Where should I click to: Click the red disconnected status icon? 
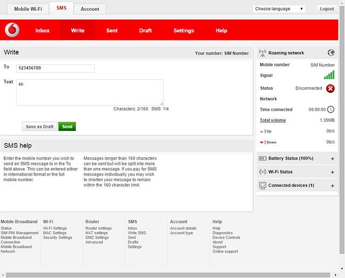[330, 88]
